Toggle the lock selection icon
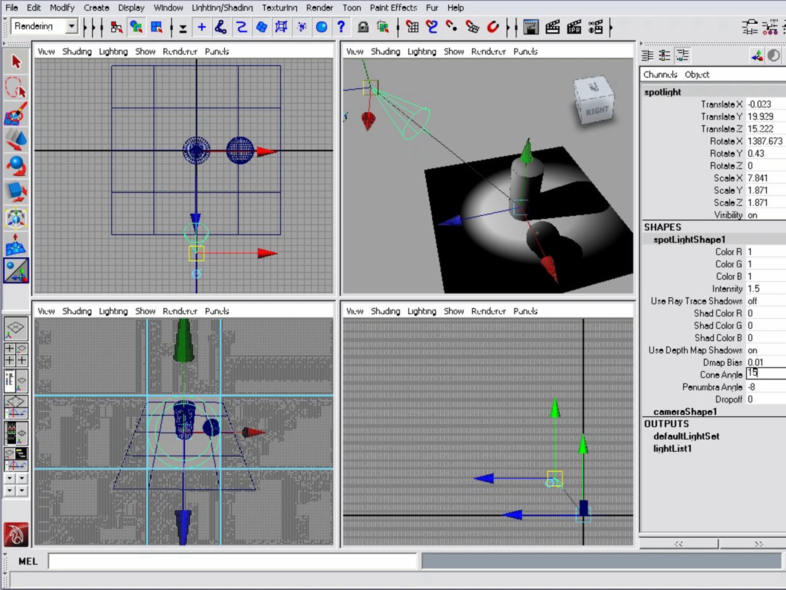786x590 pixels. (x=363, y=27)
